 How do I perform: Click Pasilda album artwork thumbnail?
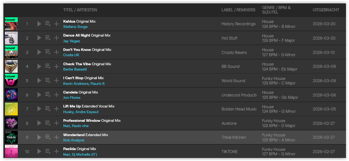pyautogui.click(x=11, y=152)
